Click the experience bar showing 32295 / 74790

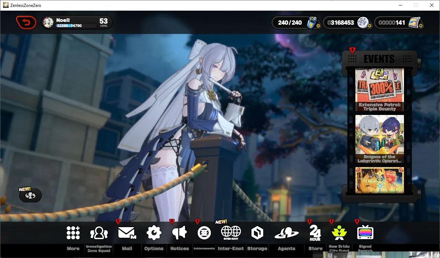pyautogui.click(x=76, y=26)
